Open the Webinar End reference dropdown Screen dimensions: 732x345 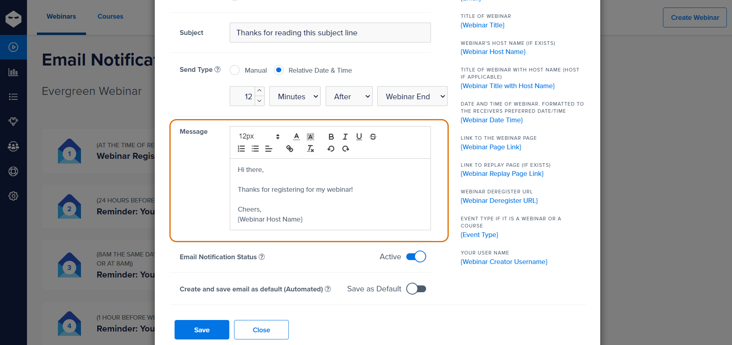(412, 96)
